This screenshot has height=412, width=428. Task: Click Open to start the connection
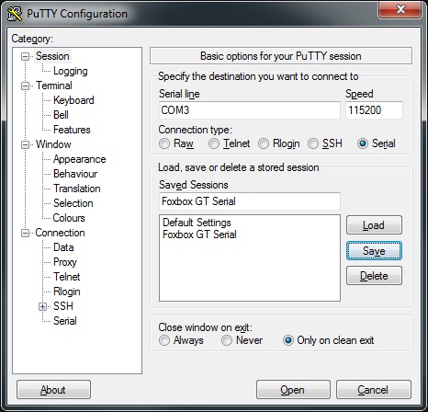coord(293,390)
